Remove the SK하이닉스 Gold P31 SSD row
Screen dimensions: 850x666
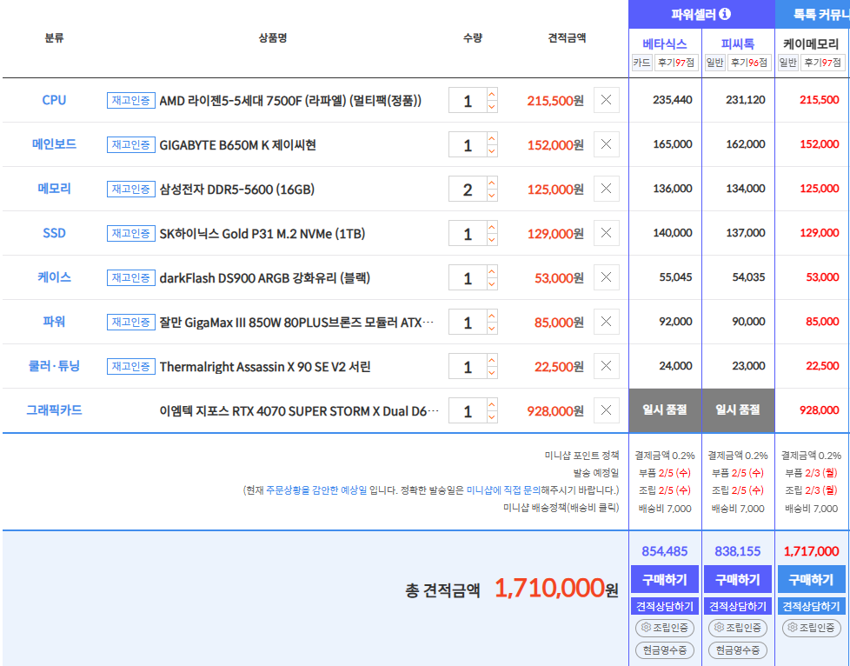[606, 233]
